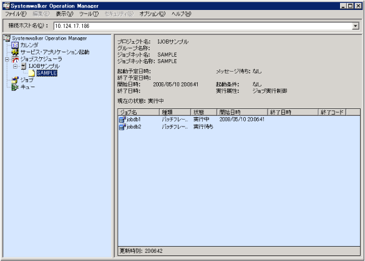Screen dimensions: 365x261
Task: Open the ツール(T) menu
Action: coord(89,14)
